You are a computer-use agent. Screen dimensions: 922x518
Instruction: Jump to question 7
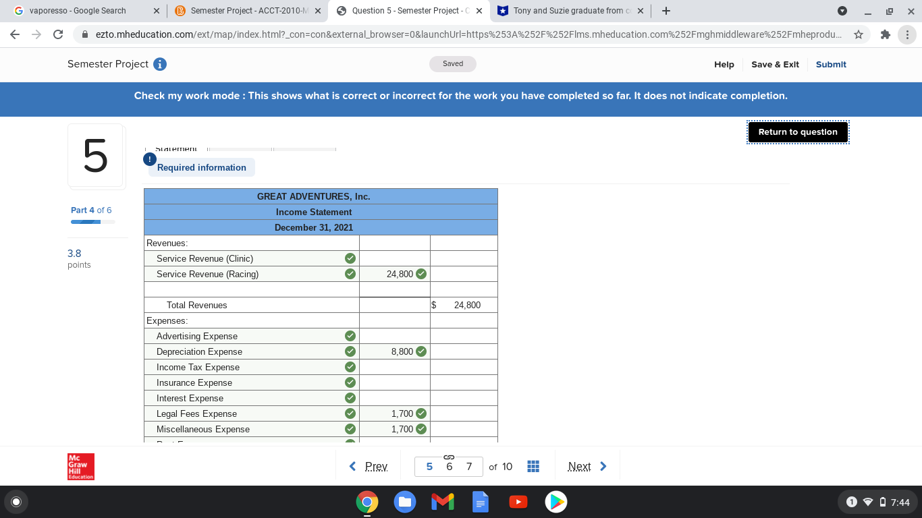469,467
